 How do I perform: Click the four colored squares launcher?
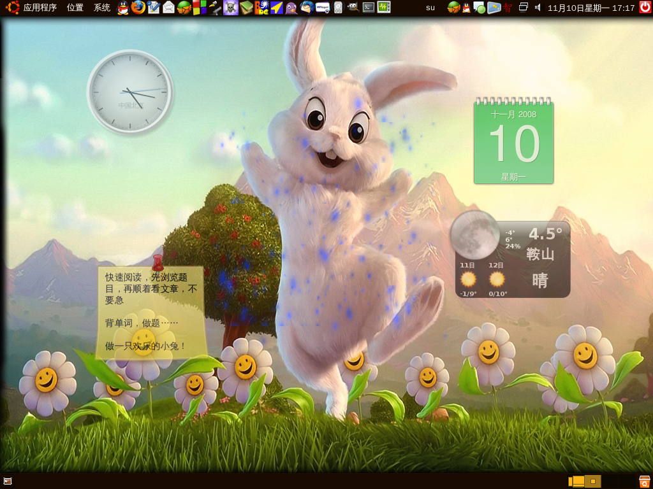point(200,8)
